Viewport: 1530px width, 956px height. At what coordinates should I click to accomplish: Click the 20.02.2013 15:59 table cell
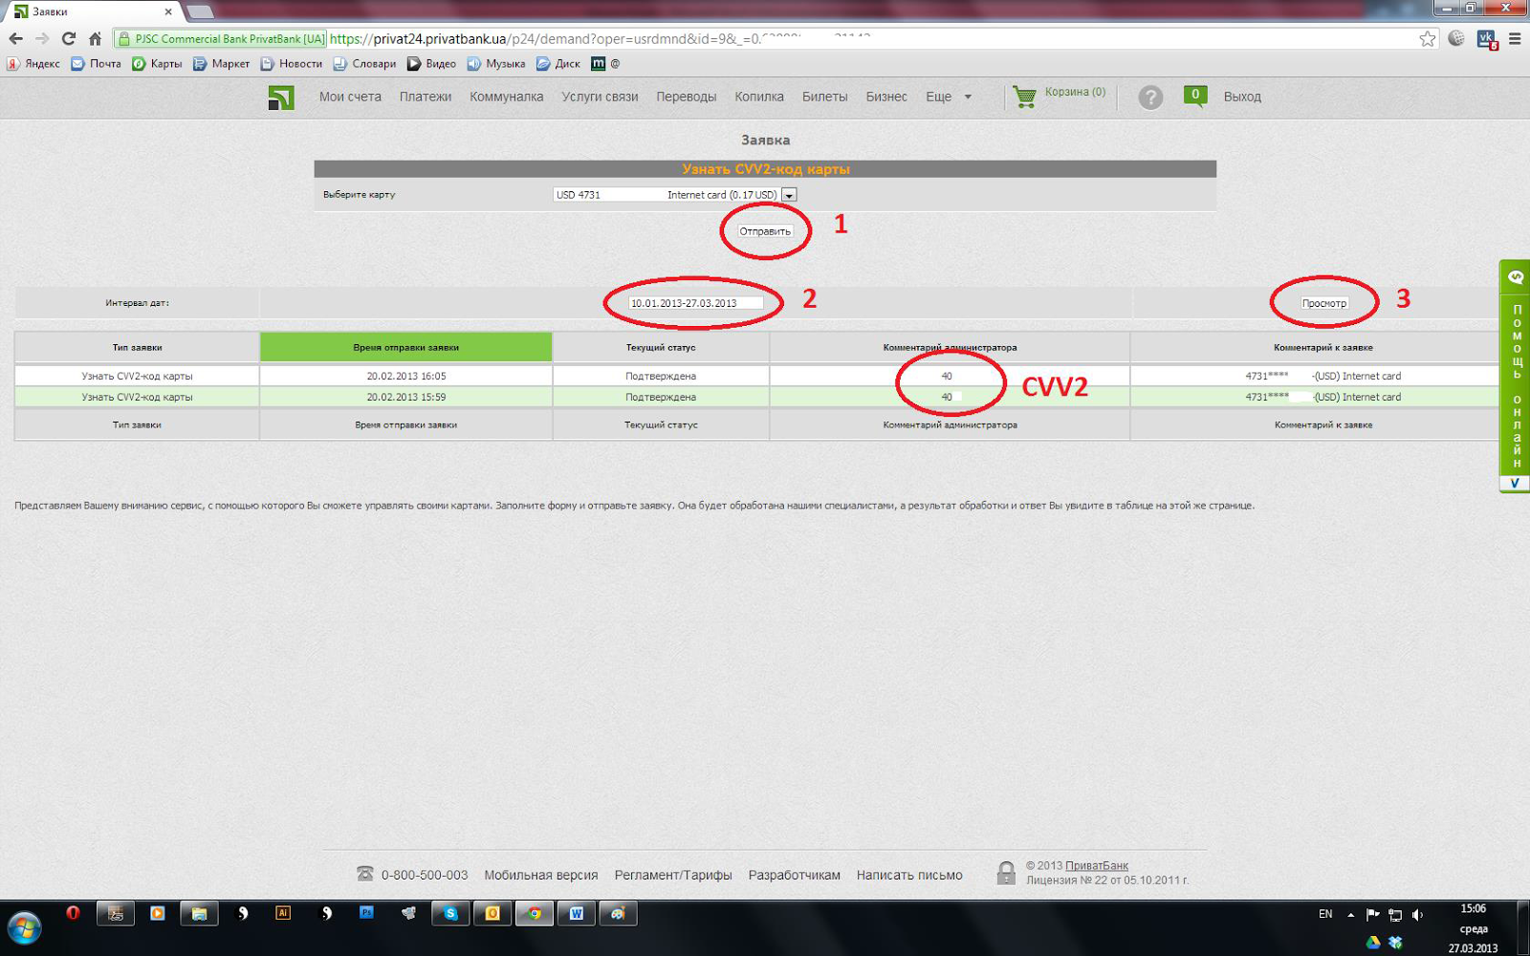406,397
